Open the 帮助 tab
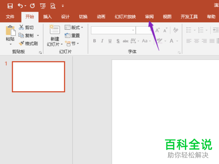This screenshot has width=219, height=164. point(211,17)
